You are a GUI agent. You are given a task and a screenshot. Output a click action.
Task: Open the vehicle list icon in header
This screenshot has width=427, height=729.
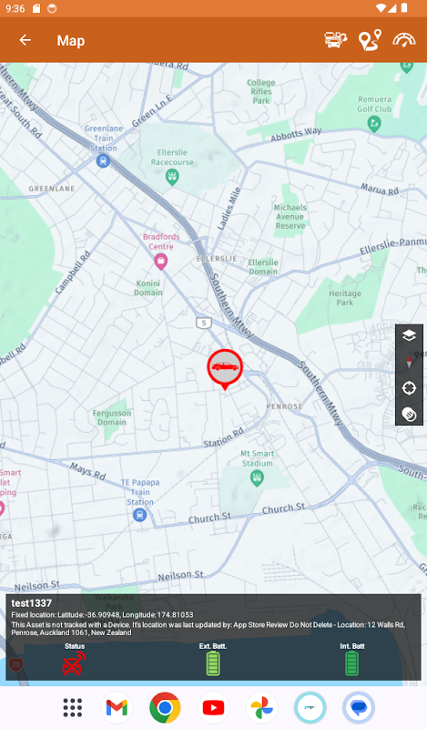click(335, 40)
